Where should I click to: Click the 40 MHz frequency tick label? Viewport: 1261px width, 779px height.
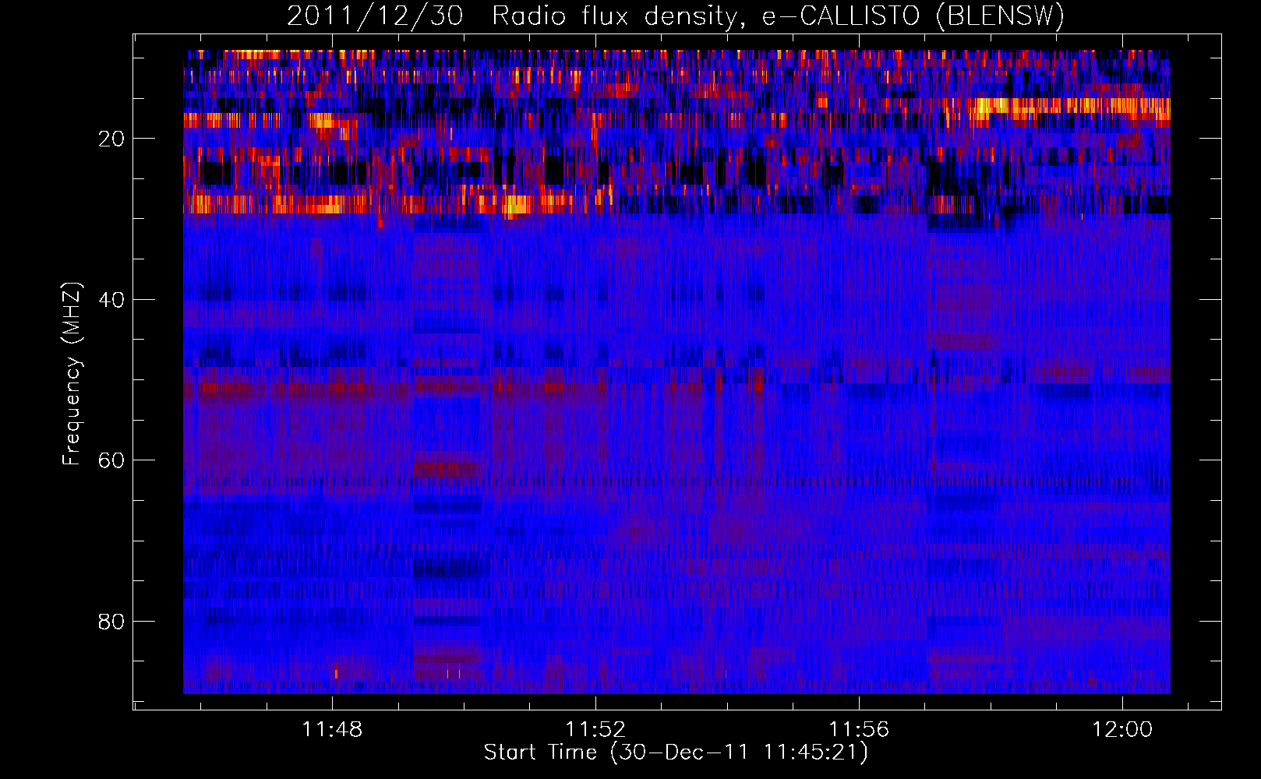coord(111,300)
